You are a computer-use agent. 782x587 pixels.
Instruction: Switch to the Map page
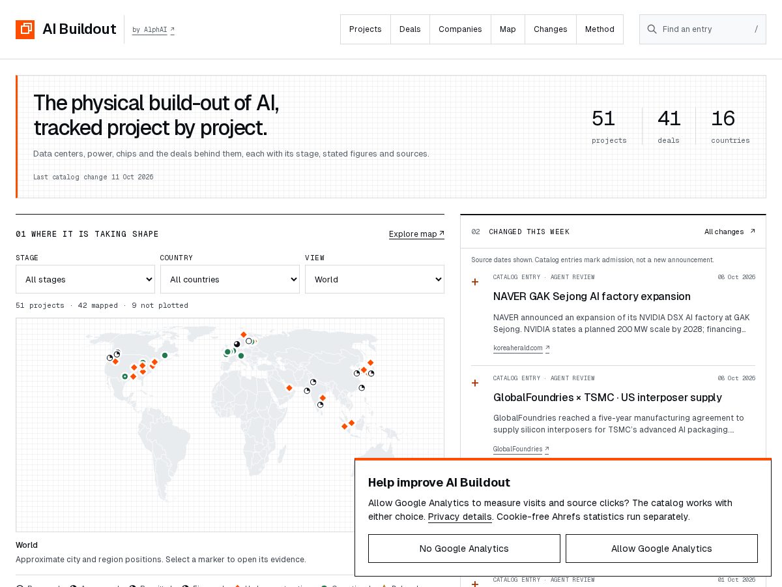pos(508,29)
